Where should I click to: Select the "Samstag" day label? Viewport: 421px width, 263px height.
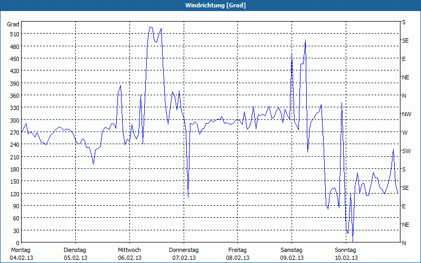tap(292, 250)
